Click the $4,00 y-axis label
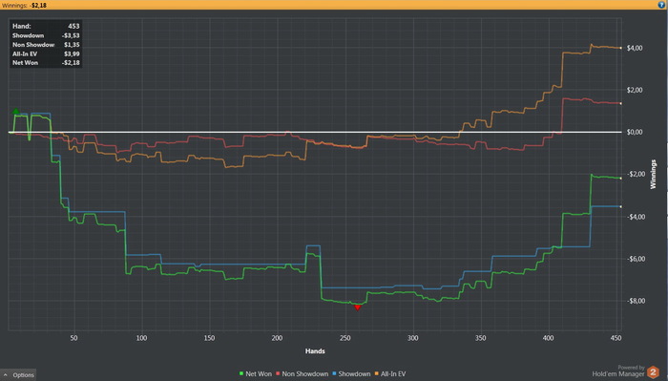The image size is (668, 381). 635,48
